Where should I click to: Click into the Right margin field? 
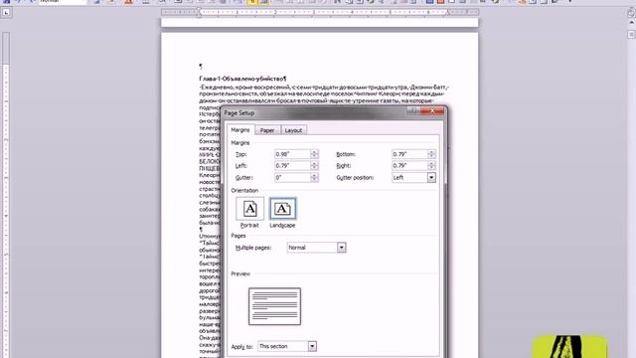[x=409, y=166]
